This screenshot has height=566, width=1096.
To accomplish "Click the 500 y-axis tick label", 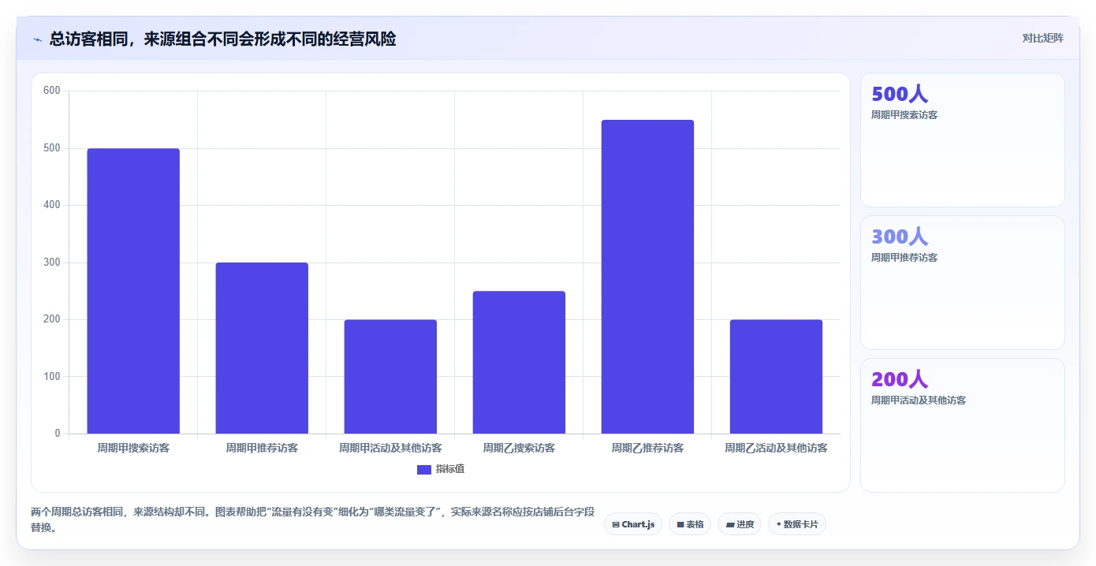I will (52, 148).
